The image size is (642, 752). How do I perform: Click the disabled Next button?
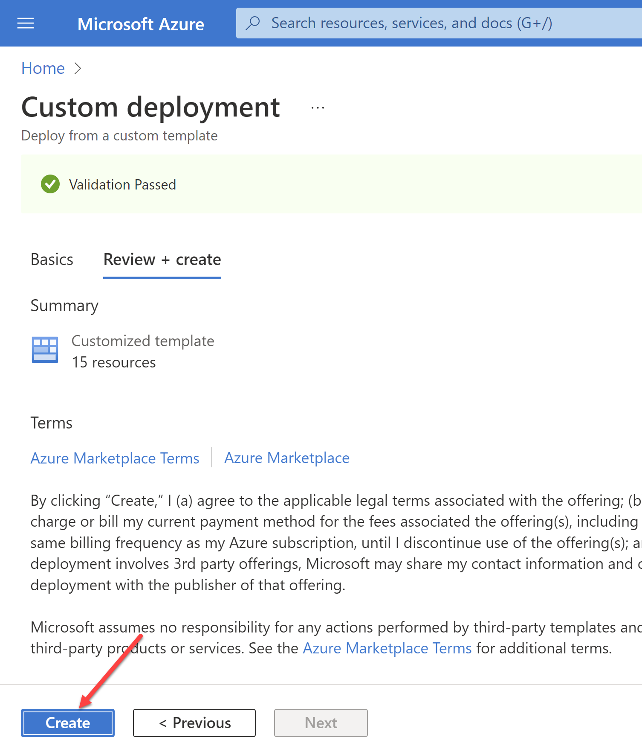(x=321, y=723)
